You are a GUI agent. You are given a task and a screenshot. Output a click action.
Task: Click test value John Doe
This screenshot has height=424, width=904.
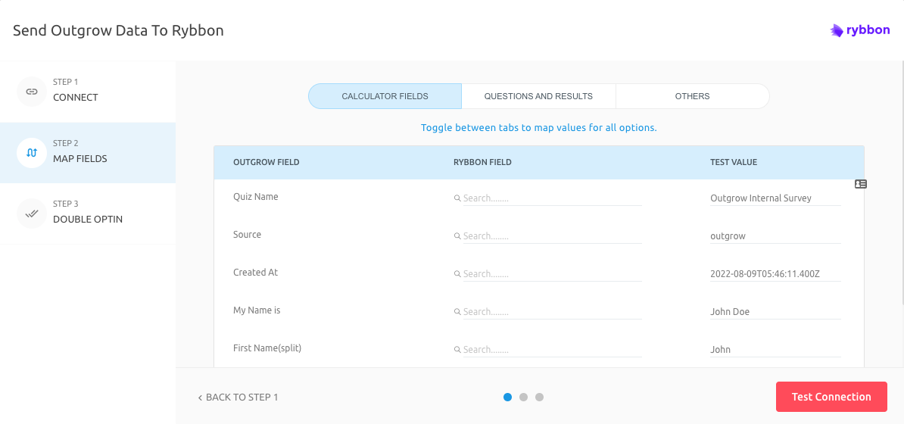pyautogui.click(x=775, y=311)
